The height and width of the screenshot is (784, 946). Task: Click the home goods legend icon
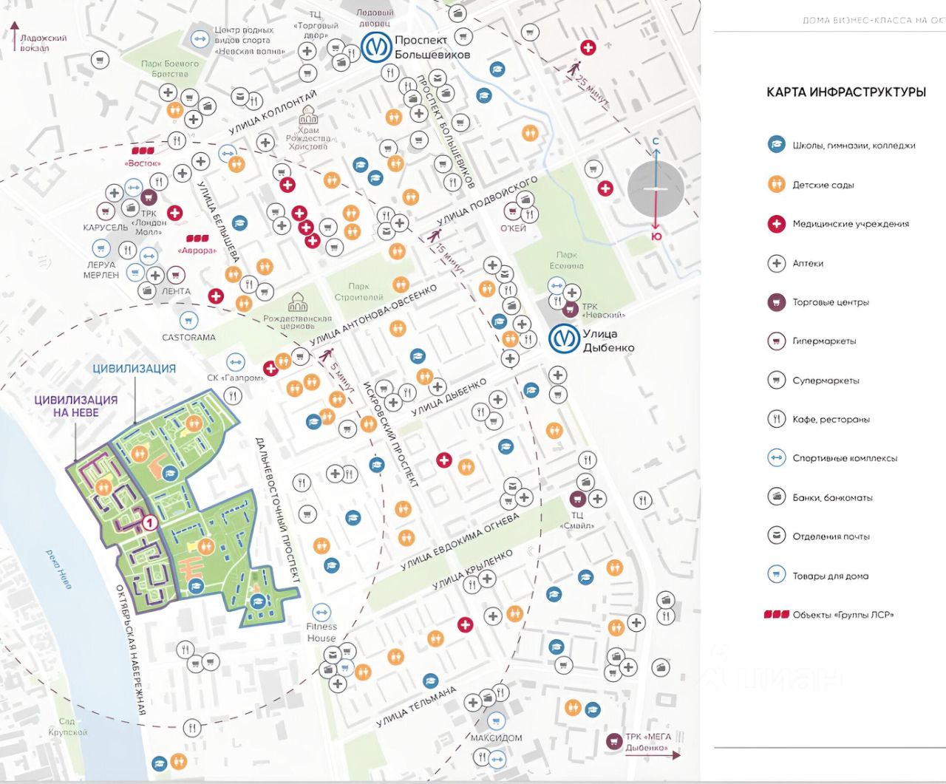pos(776,574)
